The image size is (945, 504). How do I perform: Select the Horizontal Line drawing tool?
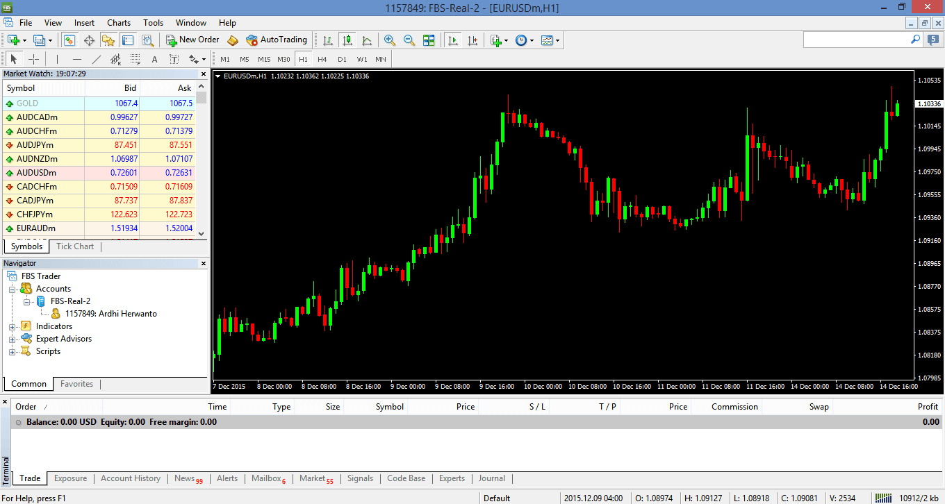click(x=76, y=59)
